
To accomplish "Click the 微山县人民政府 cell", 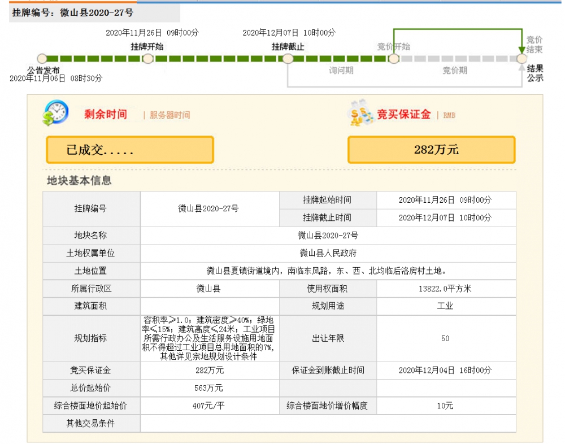I will pos(328,253).
